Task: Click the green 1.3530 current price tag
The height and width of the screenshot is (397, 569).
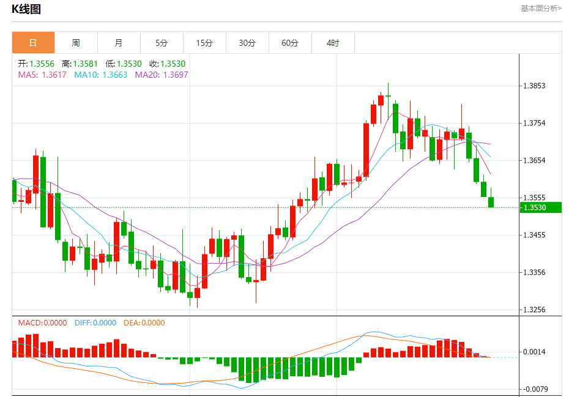Action: [x=541, y=207]
